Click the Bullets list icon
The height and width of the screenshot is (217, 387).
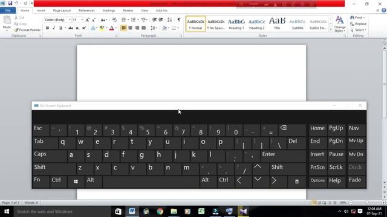pos(123,20)
